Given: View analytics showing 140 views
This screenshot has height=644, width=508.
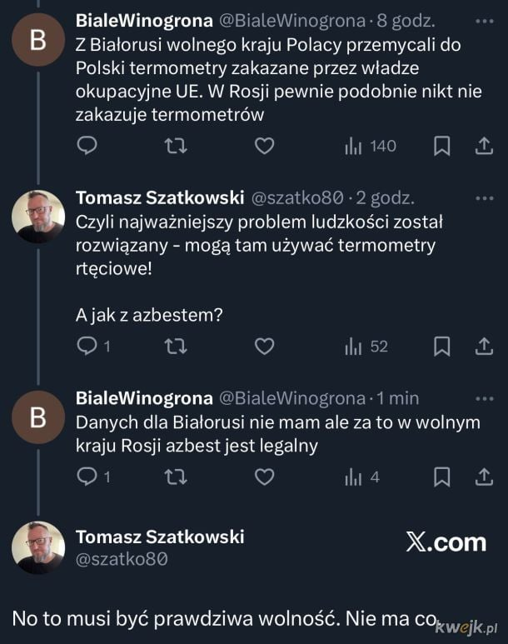Looking at the screenshot, I should coord(371,146).
